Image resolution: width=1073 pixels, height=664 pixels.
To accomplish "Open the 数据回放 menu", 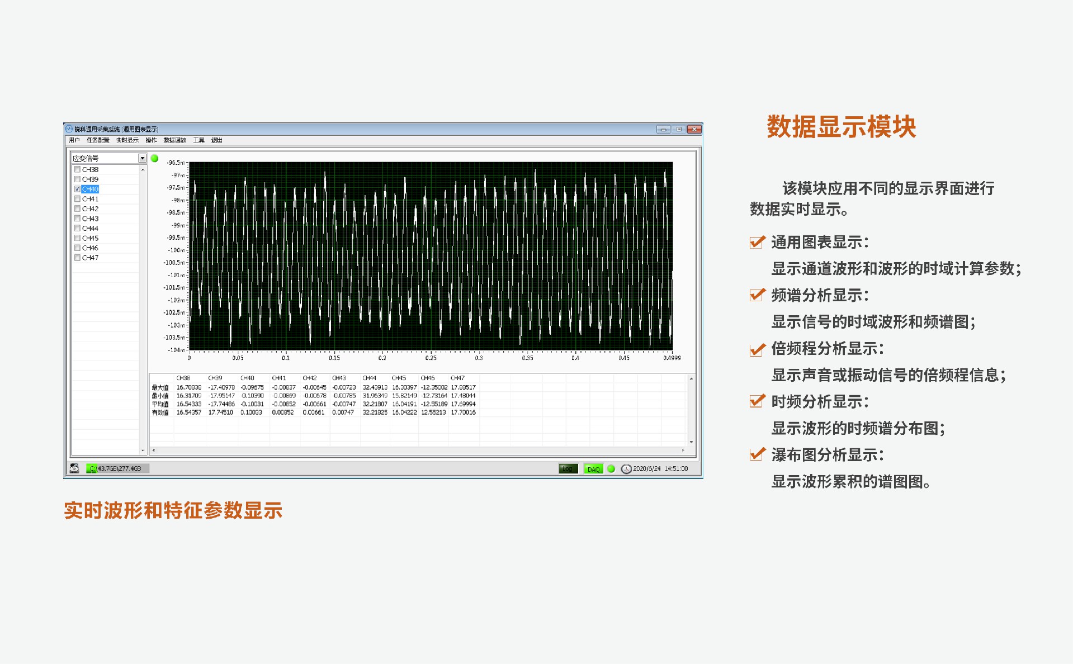I will point(174,140).
